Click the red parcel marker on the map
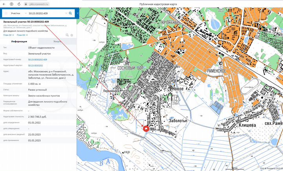This screenshot has width=283, height=171. (146, 129)
